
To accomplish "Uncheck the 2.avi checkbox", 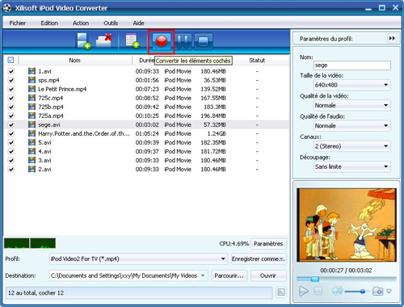I will 11,170.
